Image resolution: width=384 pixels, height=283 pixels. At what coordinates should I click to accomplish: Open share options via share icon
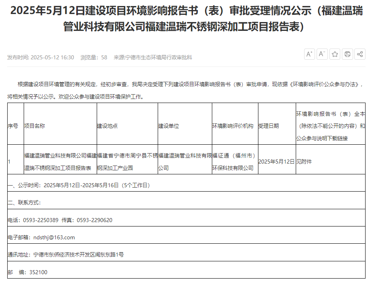[360, 54]
